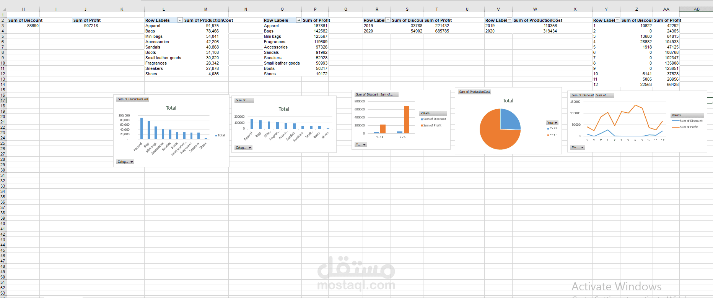Click Sum of Discount button on line chart
The height and width of the screenshot is (298, 713).
coord(583,96)
